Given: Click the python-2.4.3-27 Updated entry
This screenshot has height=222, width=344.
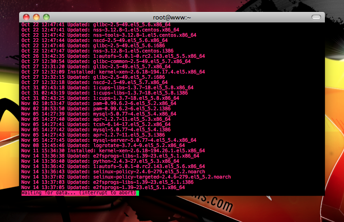Looking at the screenshot, I should coord(100,161).
